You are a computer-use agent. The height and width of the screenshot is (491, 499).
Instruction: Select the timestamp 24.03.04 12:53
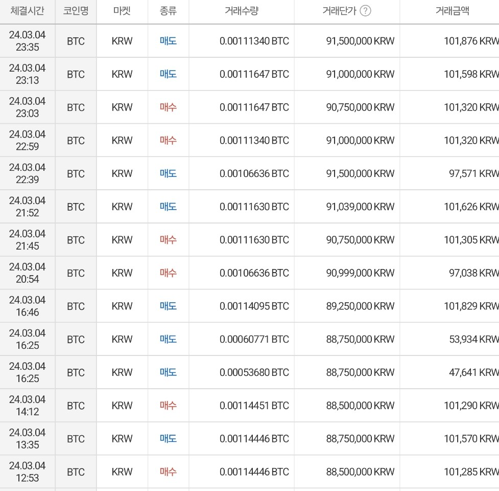click(x=28, y=472)
